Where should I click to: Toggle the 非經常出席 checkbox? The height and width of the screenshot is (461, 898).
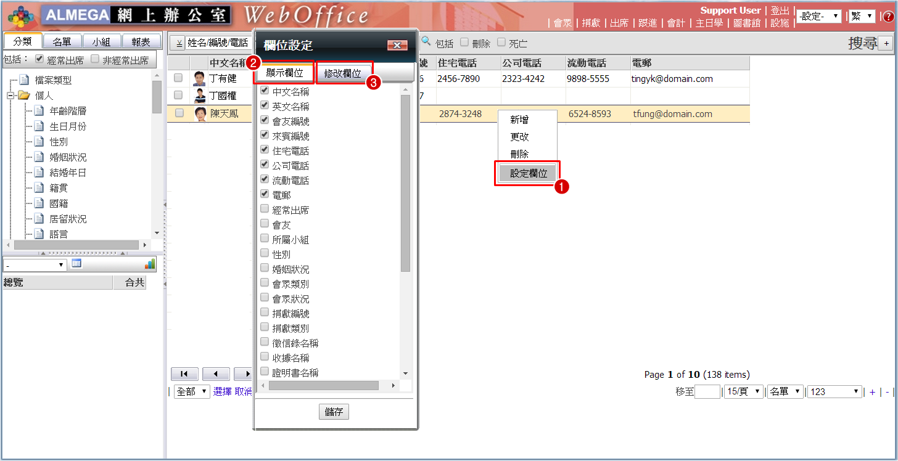click(95, 60)
